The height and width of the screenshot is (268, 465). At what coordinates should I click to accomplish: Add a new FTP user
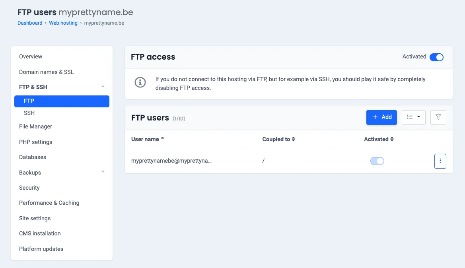pyautogui.click(x=381, y=117)
